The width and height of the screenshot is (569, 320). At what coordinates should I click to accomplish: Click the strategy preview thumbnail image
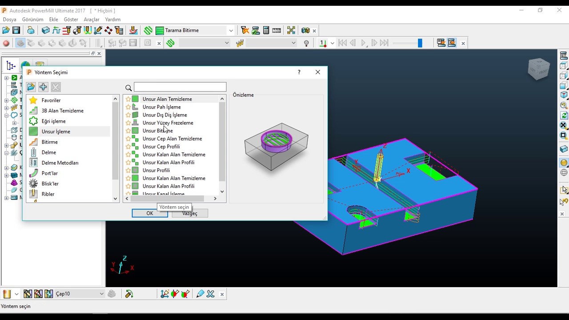pos(276,148)
